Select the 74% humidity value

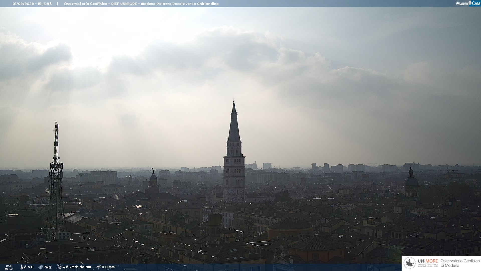(48, 267)
